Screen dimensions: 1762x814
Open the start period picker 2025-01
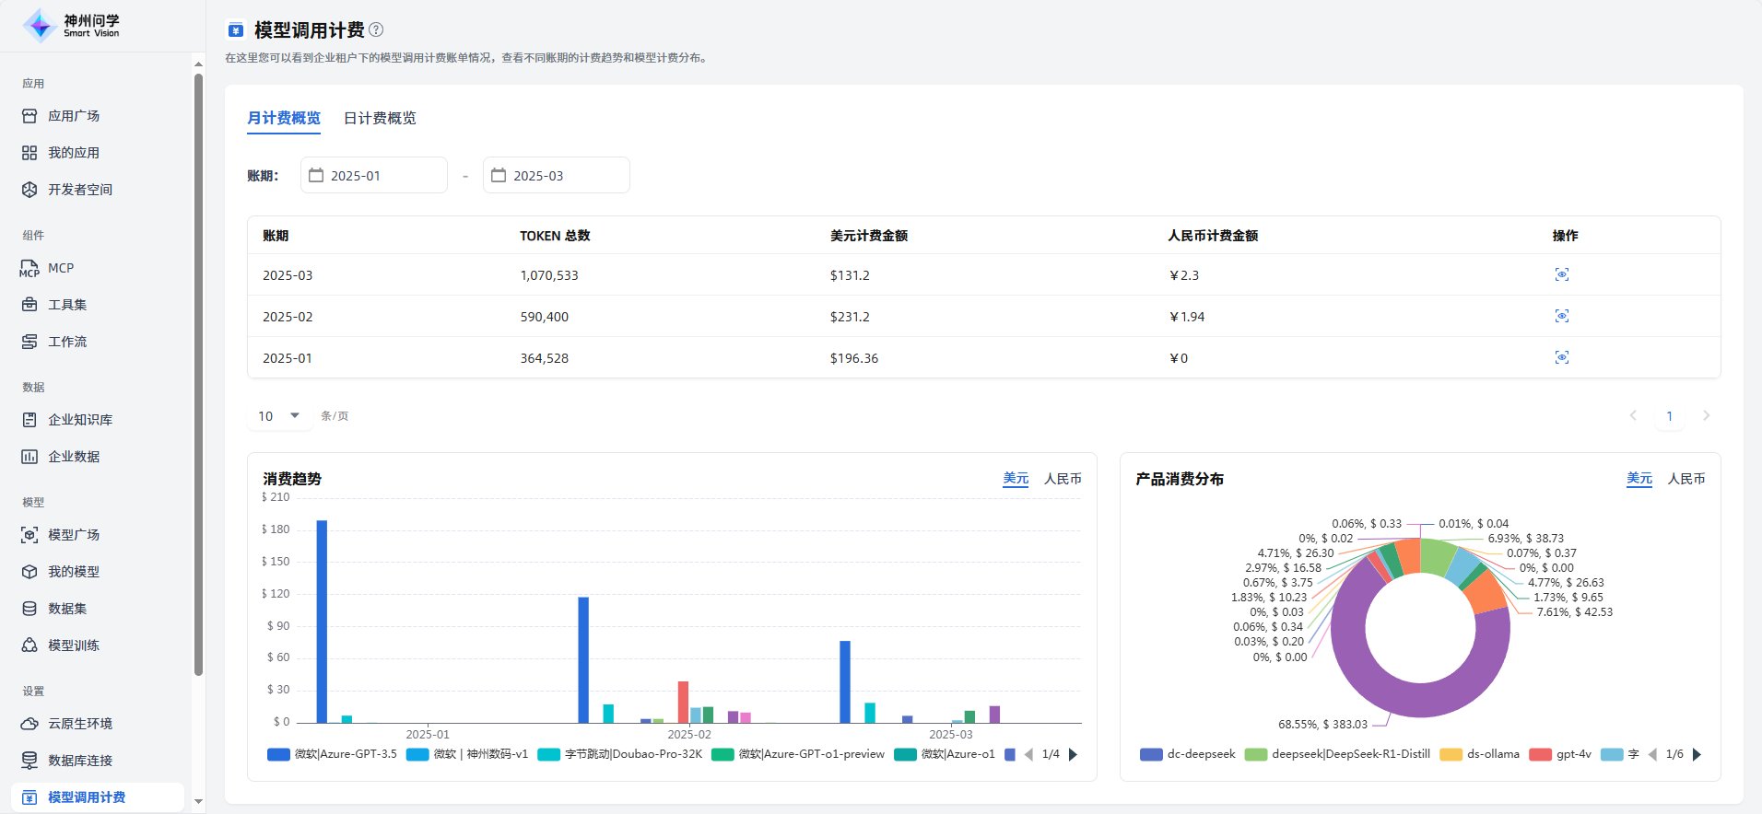tap(374, 175)
